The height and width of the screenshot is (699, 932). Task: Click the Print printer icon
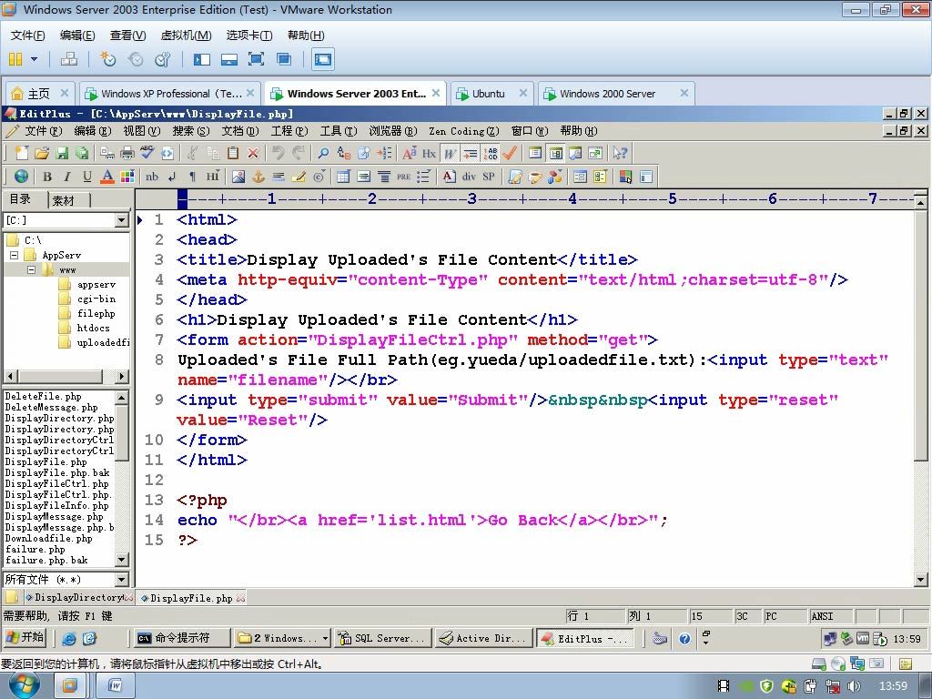[127, 153]
